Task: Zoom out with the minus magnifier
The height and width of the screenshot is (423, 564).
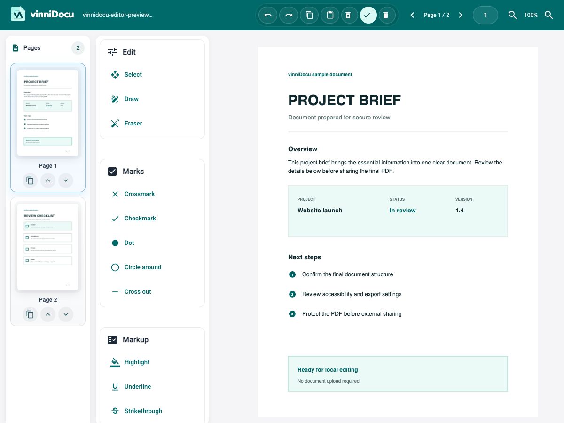Action: 513,15
